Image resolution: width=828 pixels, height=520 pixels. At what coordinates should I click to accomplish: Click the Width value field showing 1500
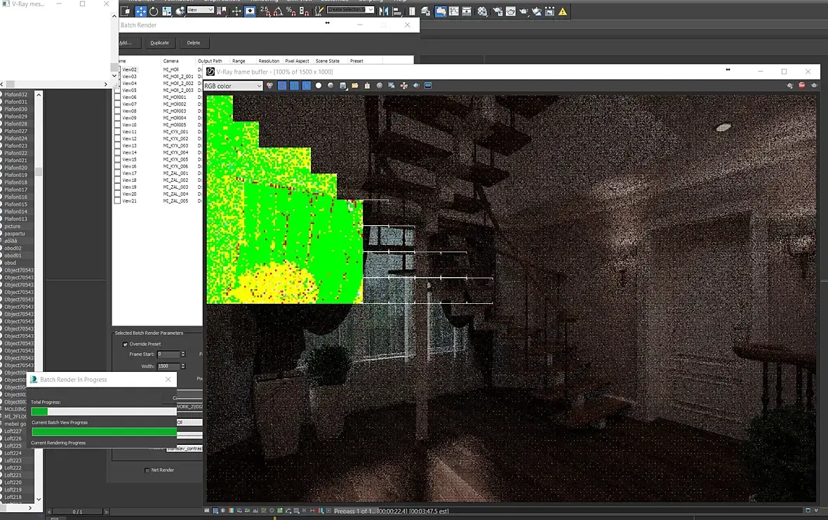168,366
